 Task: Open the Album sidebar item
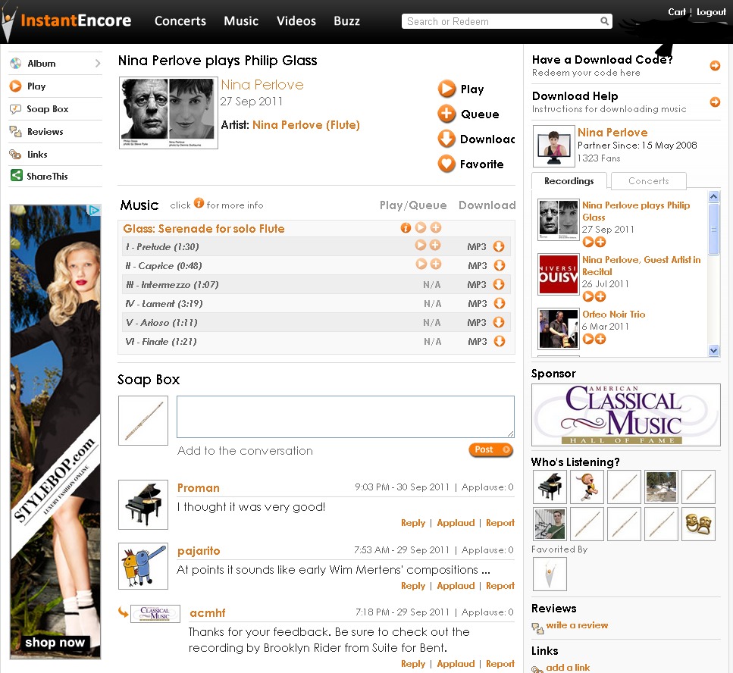pos(55,63)
